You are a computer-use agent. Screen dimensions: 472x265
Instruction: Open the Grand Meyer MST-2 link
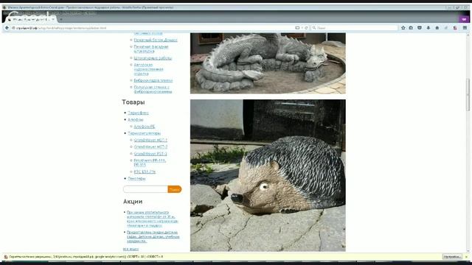150,147
